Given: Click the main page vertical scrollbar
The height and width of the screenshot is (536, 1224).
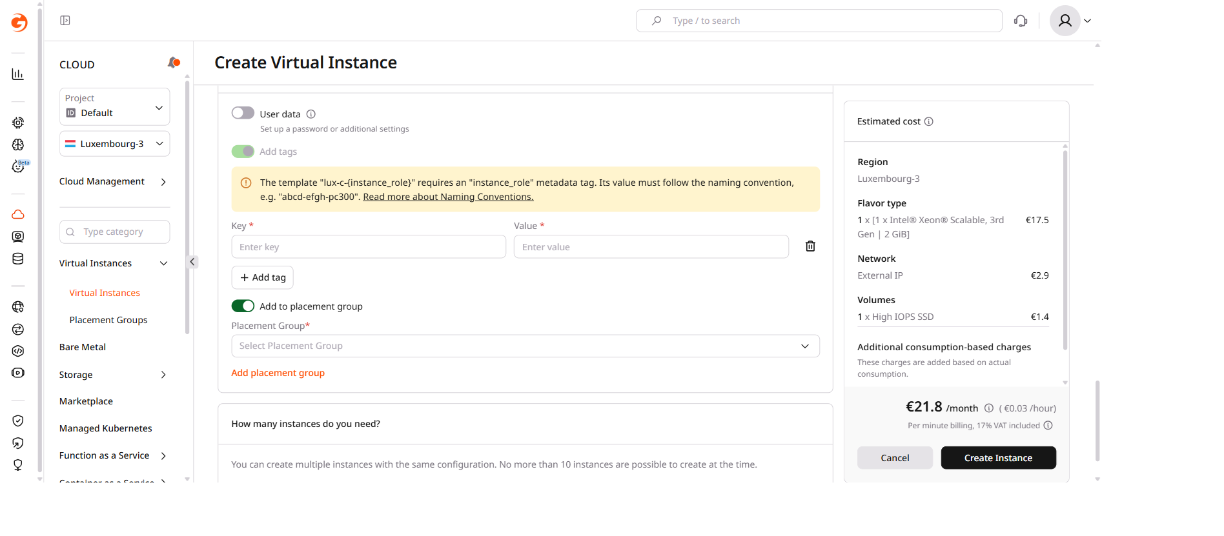Looking at the screenshot, I should click(x=1097, y=421).
